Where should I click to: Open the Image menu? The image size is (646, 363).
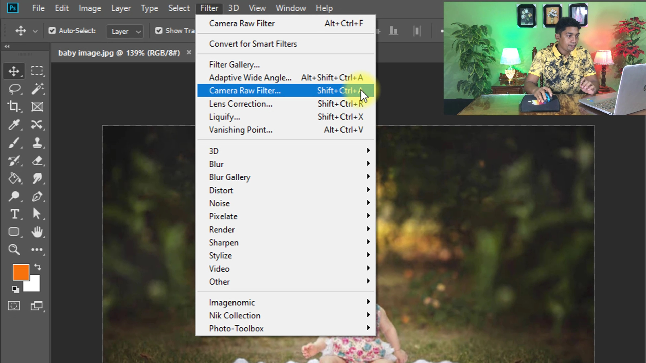pyautogui.click(x=90, y=8)
